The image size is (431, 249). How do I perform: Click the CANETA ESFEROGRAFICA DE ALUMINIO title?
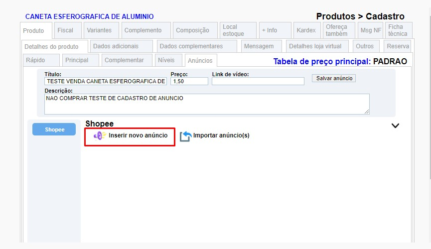[x=90, y=16]
